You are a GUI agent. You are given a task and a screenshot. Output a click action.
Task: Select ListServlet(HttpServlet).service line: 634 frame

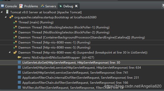pos(81,68)
